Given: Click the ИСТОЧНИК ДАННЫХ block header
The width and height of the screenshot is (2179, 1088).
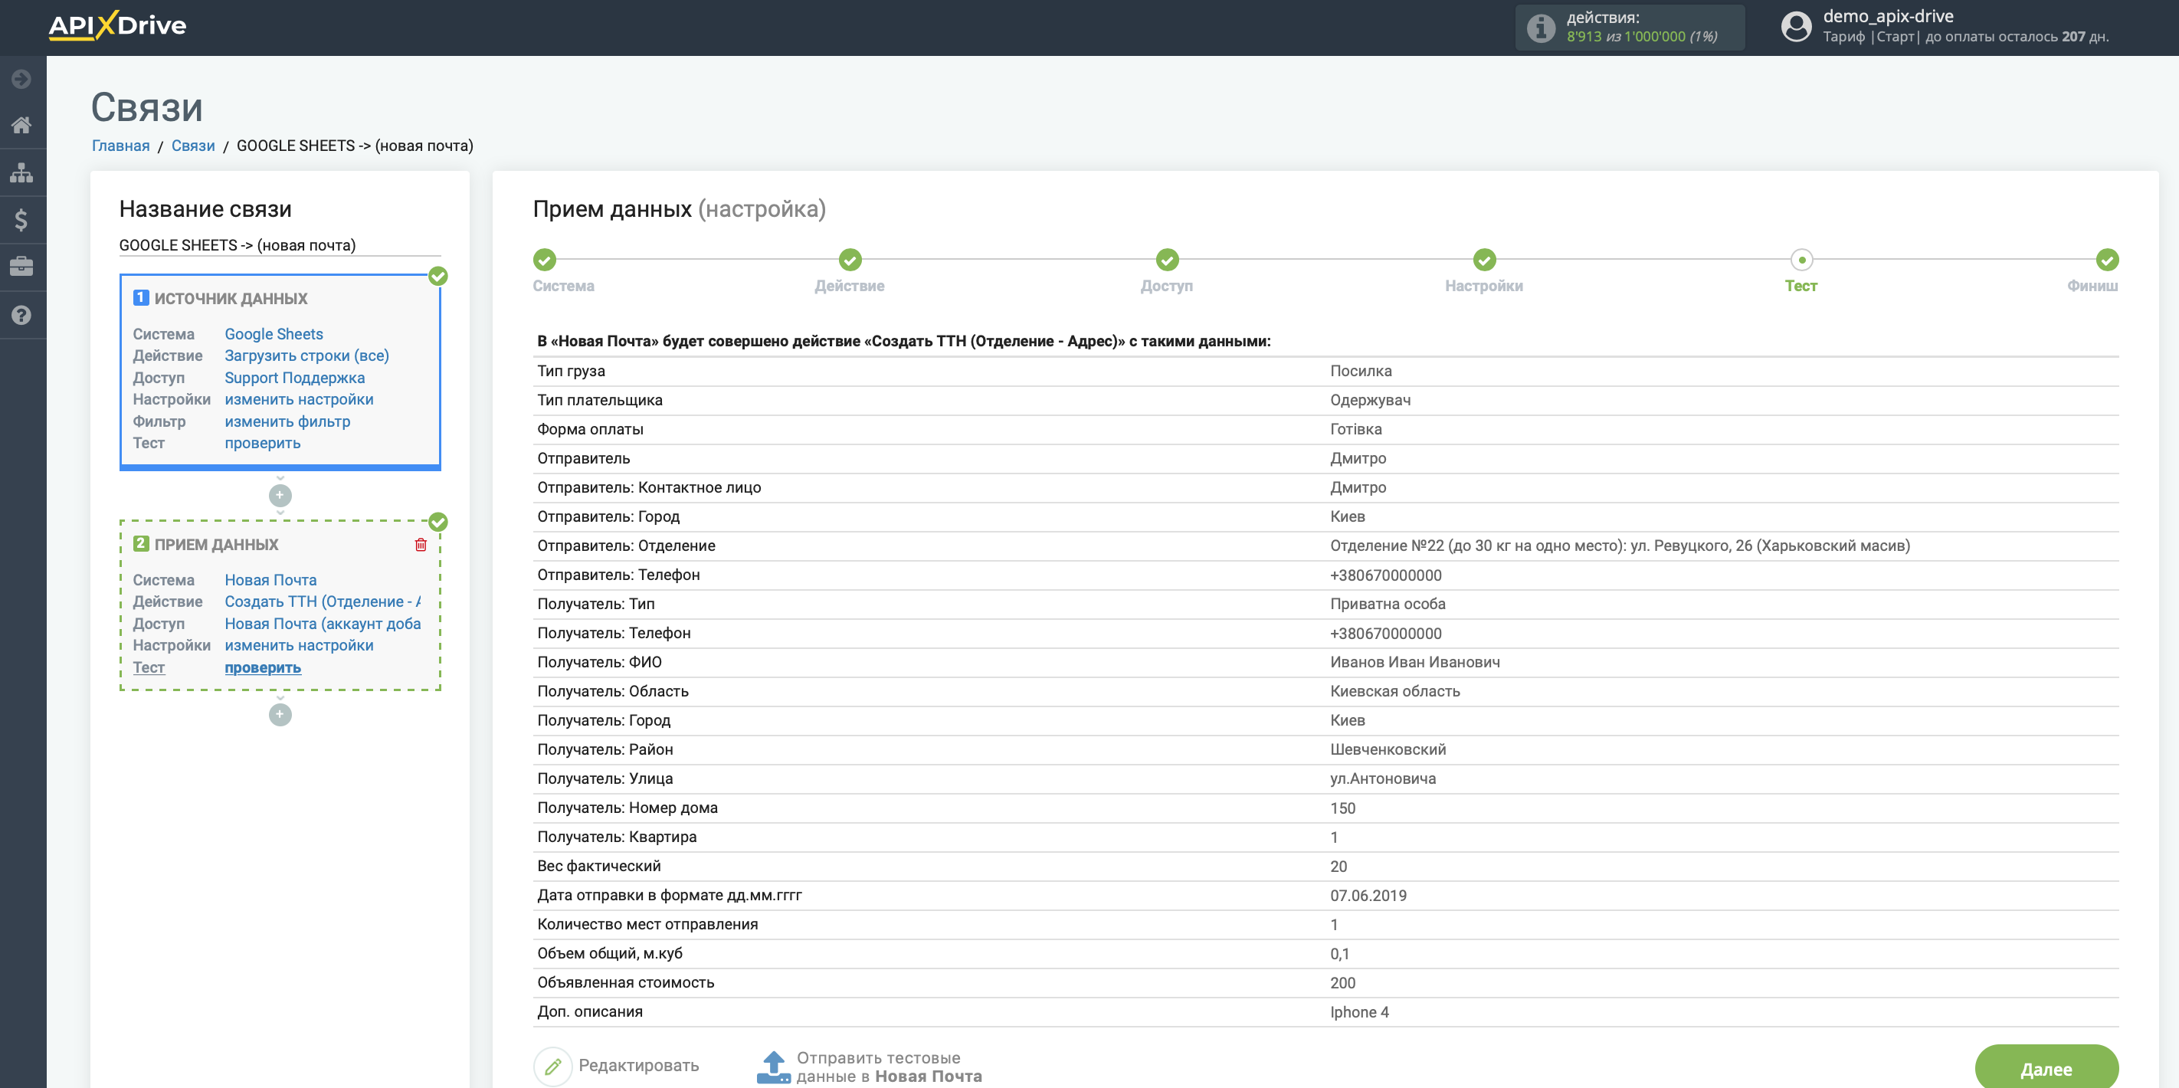Looking at the screenshot, I should (230, 299).
